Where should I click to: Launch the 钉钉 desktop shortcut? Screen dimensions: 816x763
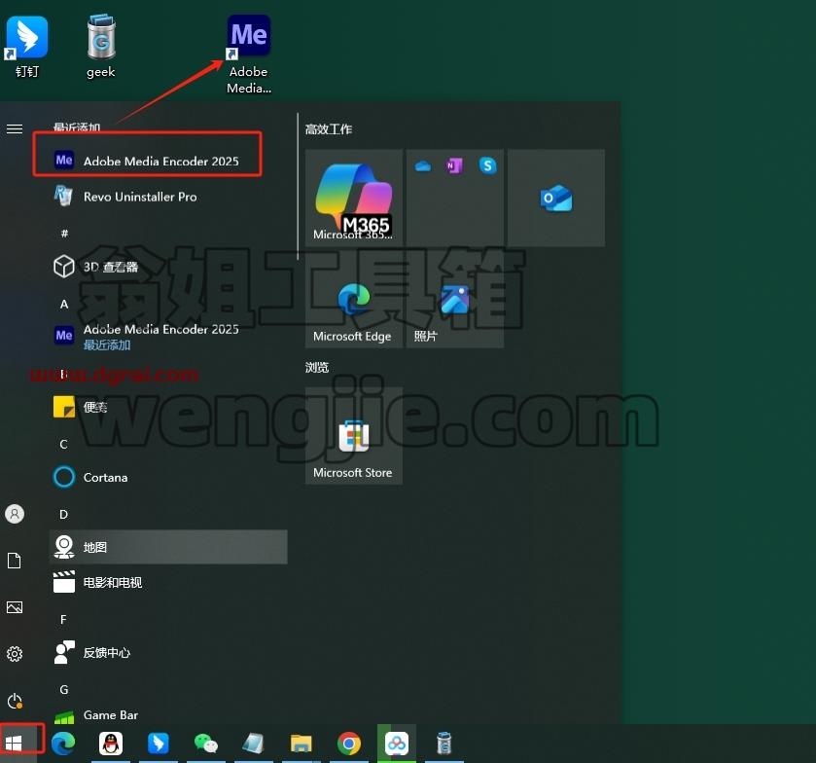click(26, 47)
